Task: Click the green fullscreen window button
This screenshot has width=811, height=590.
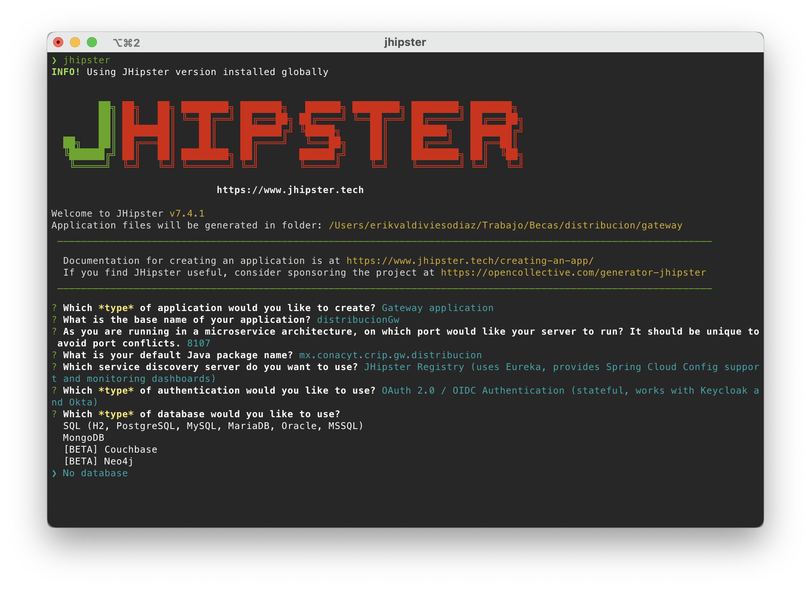Action: click(x=92, y=42)
